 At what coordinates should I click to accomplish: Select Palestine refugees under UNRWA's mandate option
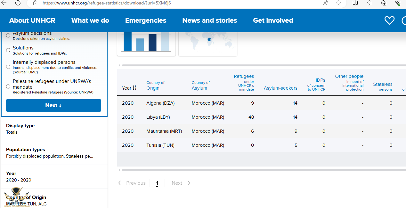[x=8, y=86]
